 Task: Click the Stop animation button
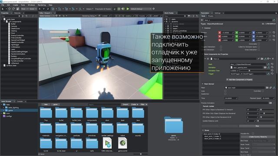coord(257,126)
